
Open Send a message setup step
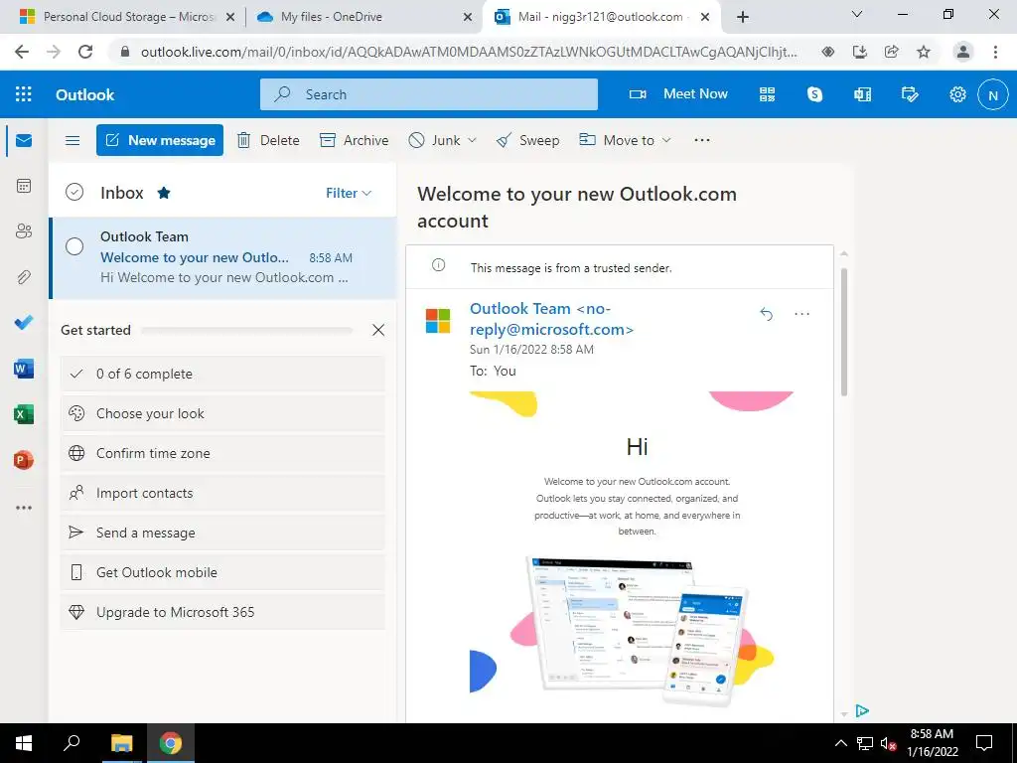tap(222, 533)
